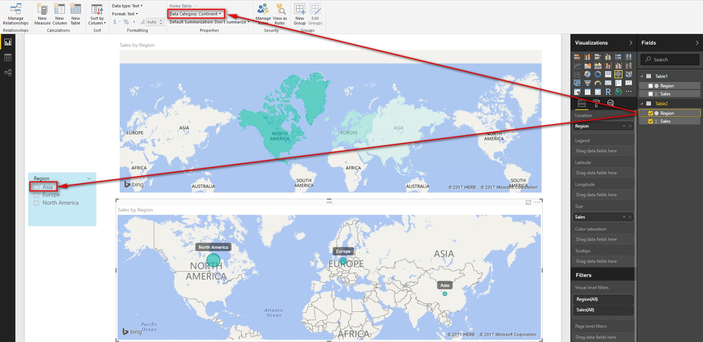
Task: Switch to the Format paint roller tab
Action: click(x=596, y=103)
